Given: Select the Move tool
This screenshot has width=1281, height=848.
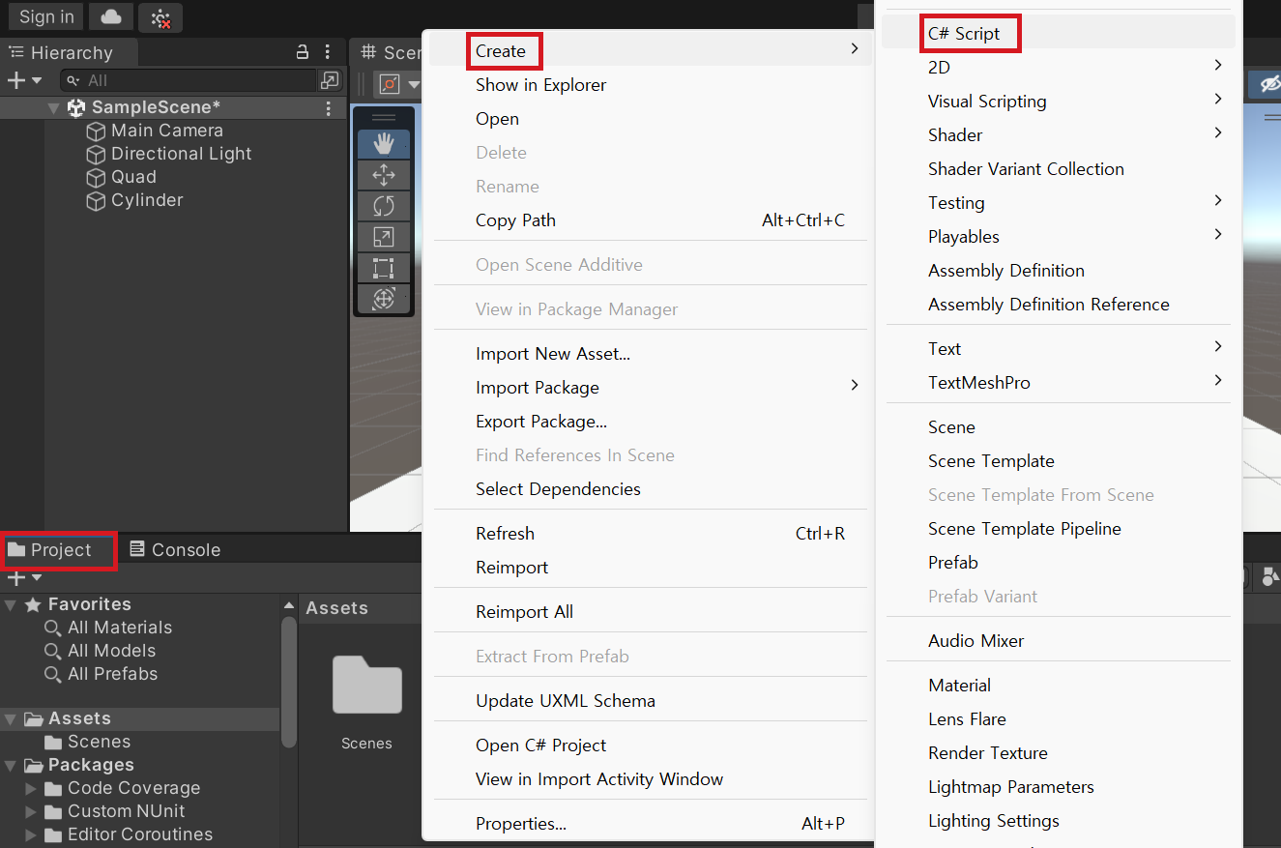Looking at the screenshot, I should click(x=384, y=175).
